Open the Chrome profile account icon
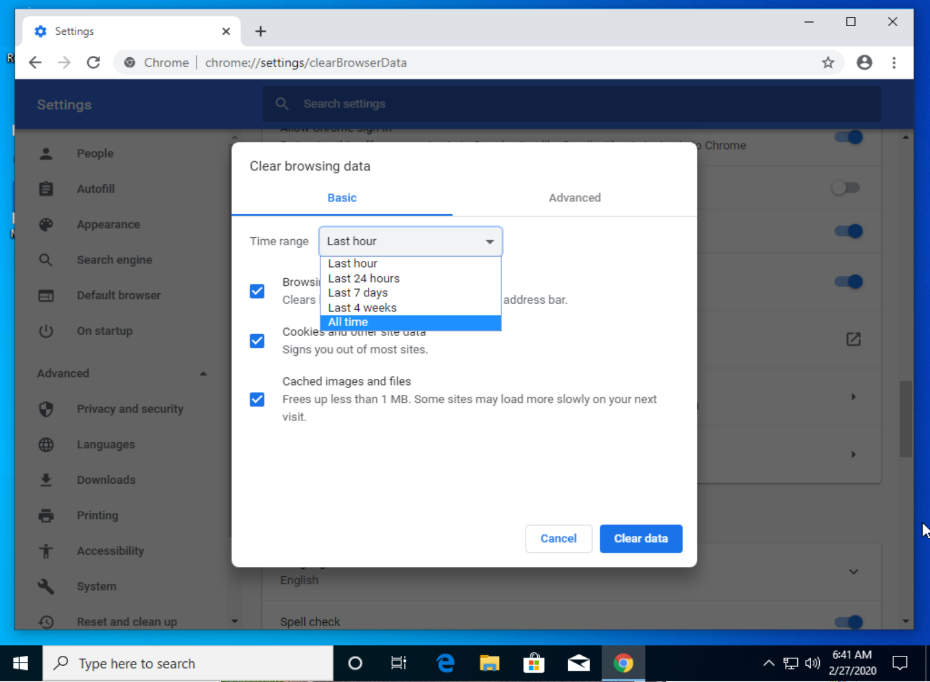930x682 pixels. point(864,63)
